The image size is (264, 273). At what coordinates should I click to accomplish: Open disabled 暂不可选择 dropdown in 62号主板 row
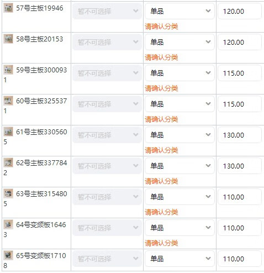107,166
